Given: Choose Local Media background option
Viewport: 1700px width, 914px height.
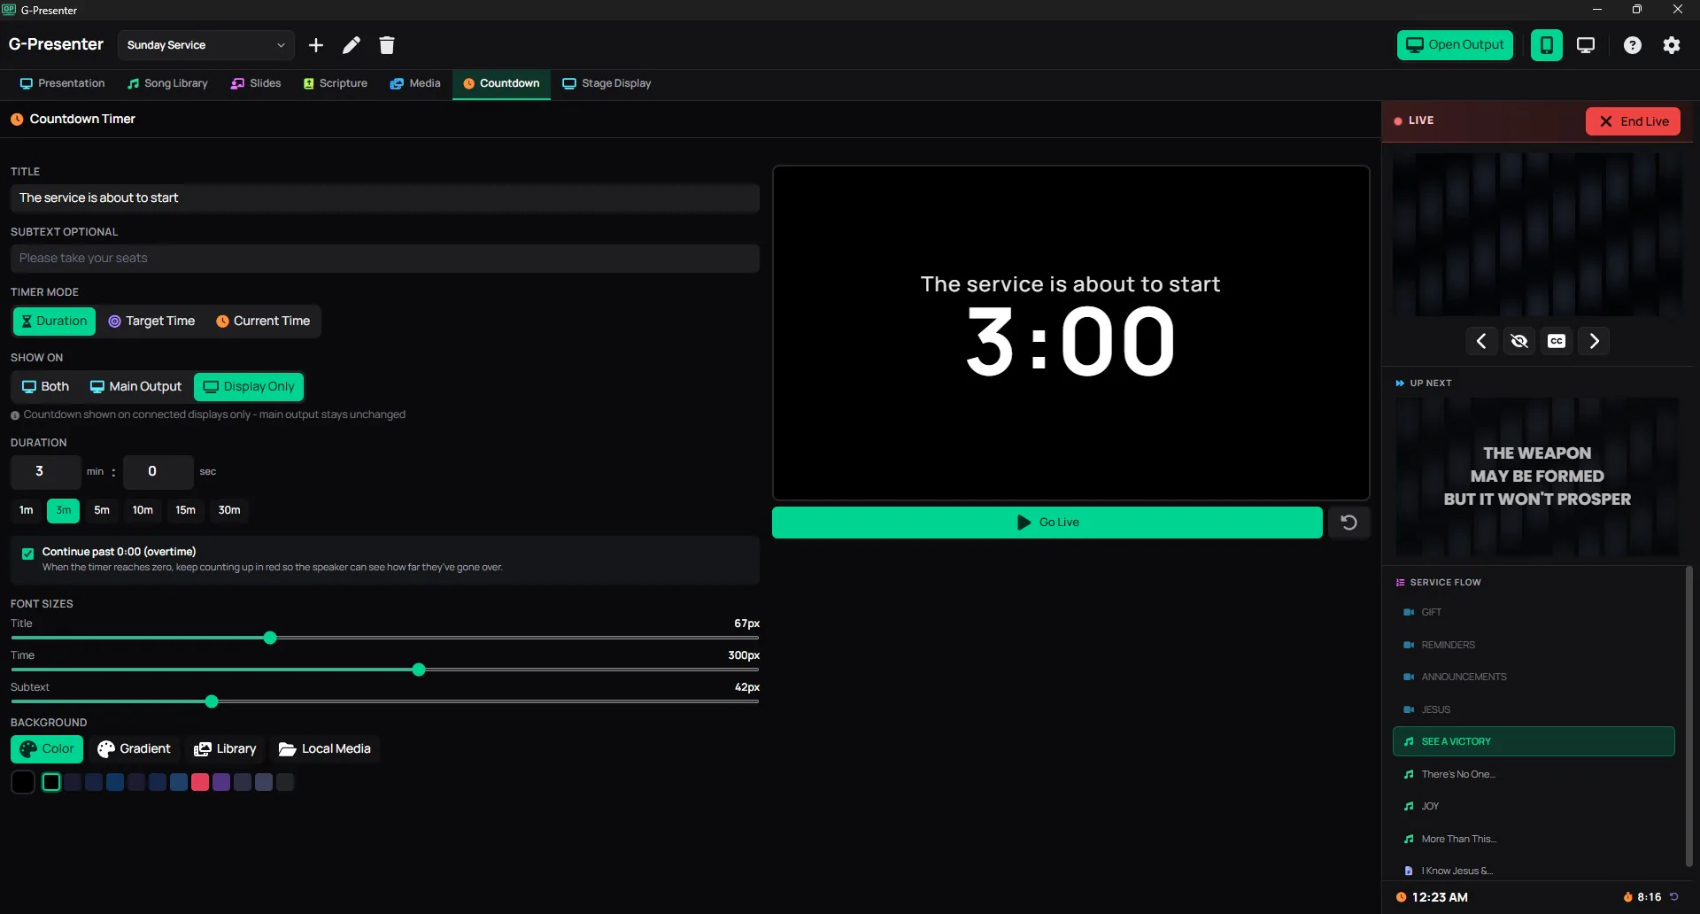Looking at the screenshot, I should coord(325,749).
